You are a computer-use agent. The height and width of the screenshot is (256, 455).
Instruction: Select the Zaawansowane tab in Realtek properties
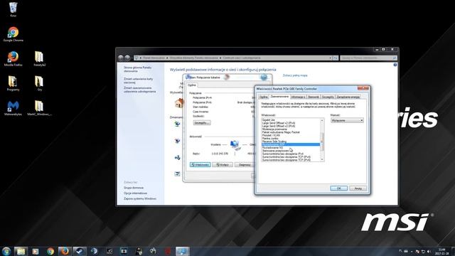(279, 97)
